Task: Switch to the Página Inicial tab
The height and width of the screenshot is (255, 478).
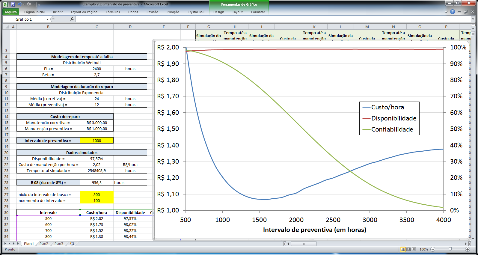Action: click(34, 12)
